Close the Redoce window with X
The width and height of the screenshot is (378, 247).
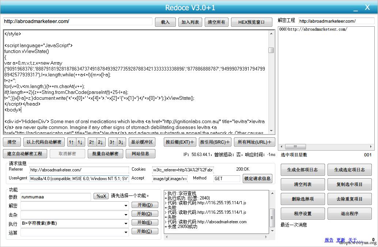[x=367, y=7]
